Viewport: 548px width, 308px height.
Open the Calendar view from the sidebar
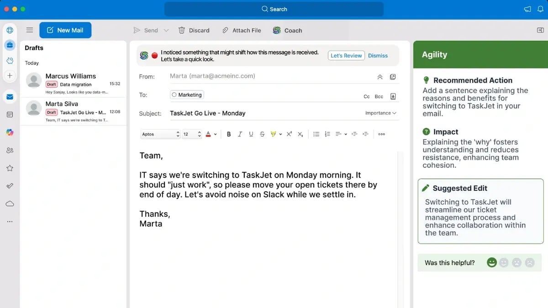click(x=10, y=115)
